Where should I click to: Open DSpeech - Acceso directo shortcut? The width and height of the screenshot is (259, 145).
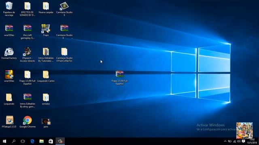[x=28, y=55]
